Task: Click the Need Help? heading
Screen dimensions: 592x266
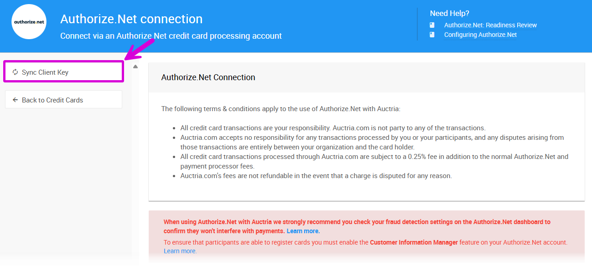Action: point(449,13)
